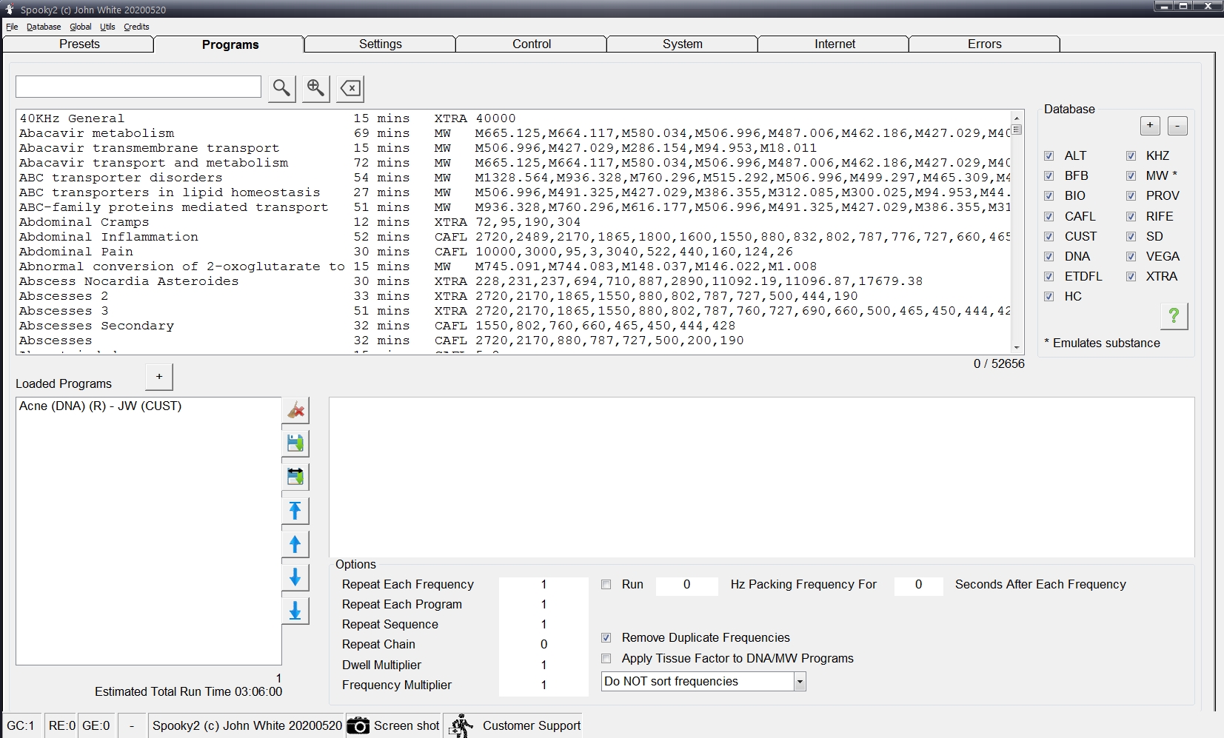Select ABC transporter disorders program row
This screenshot has width=1224, height=738.
(x=514, y=178)
